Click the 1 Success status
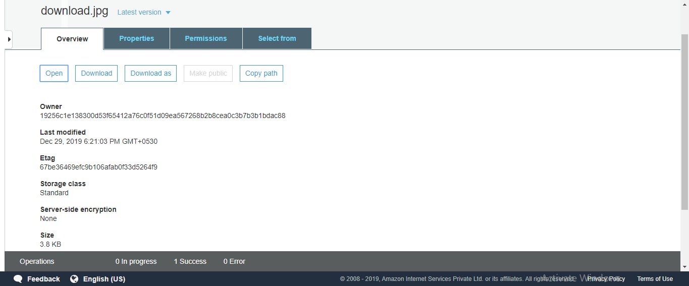The width and height of the screenshot is (689, 286). tap(190, 261)
